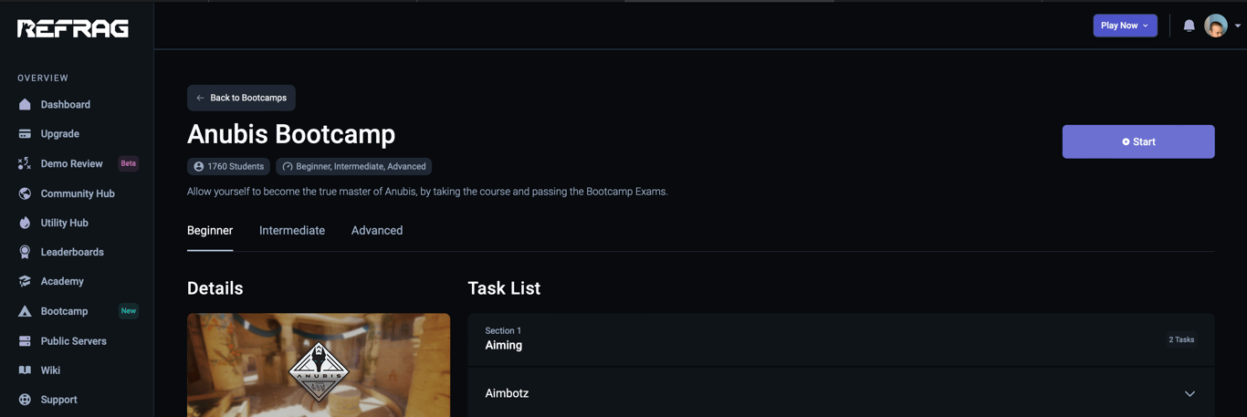Go back to Bootcamps

click(241, 98)
